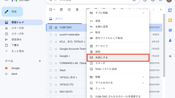Viewport: 175px width, 98px height.
Task: Check the NAO SAITO email checkbox
Action: coord(51,92)
